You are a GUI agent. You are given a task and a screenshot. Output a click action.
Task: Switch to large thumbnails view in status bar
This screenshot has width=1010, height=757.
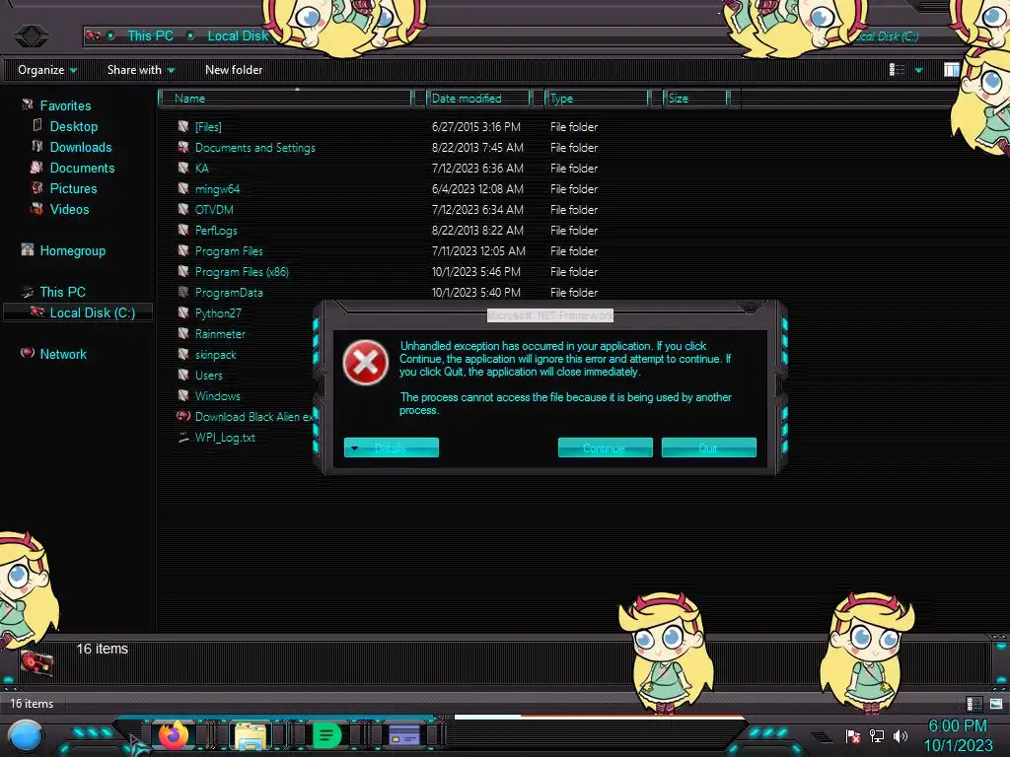pyautogui.click(x=996, y=704)
